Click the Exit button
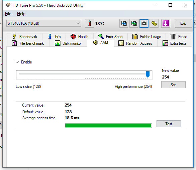Screen dimensions: 196x170 pos(183,23)
